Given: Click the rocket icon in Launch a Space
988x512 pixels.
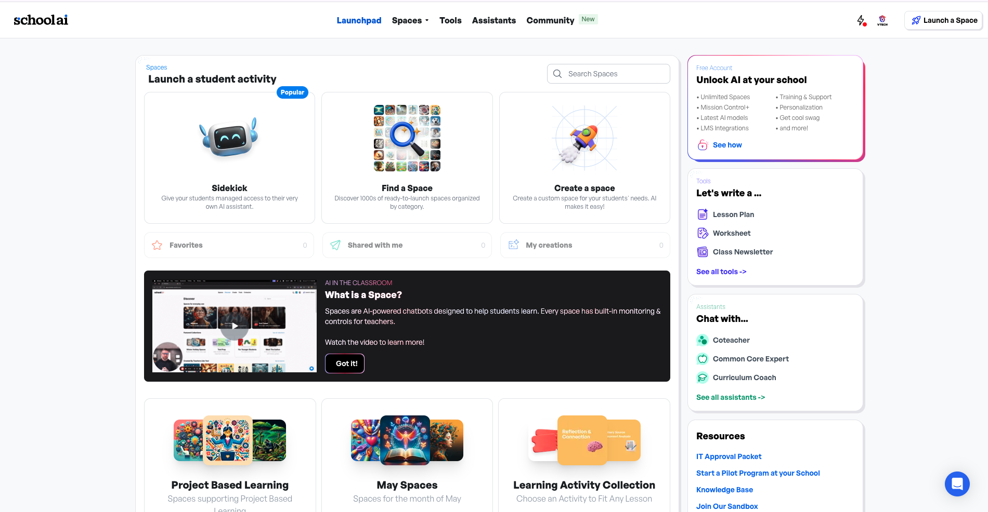Looking at the screenshot, I should [x=916, y=20].
